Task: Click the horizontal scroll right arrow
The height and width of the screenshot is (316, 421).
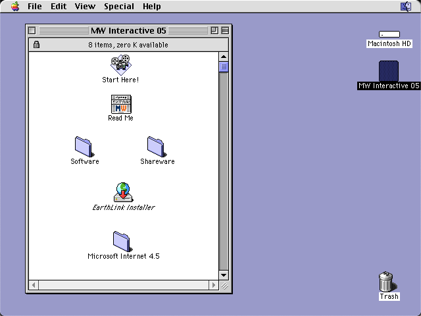Action: (214, 285)
